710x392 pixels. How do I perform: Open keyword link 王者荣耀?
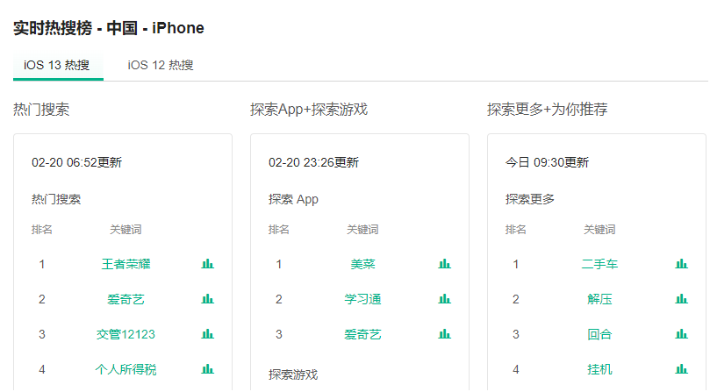[x=126, y=264]
